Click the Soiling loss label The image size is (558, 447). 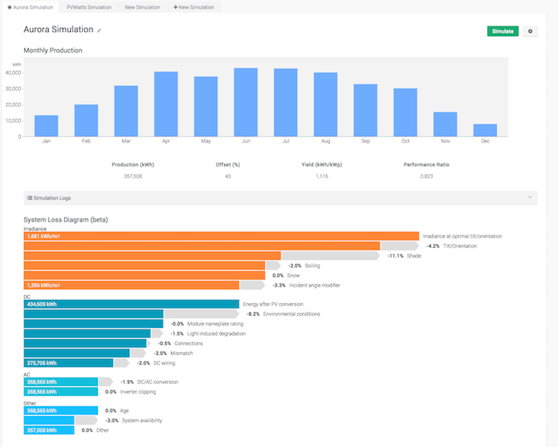pyautogui.click(x=313, y=265)
